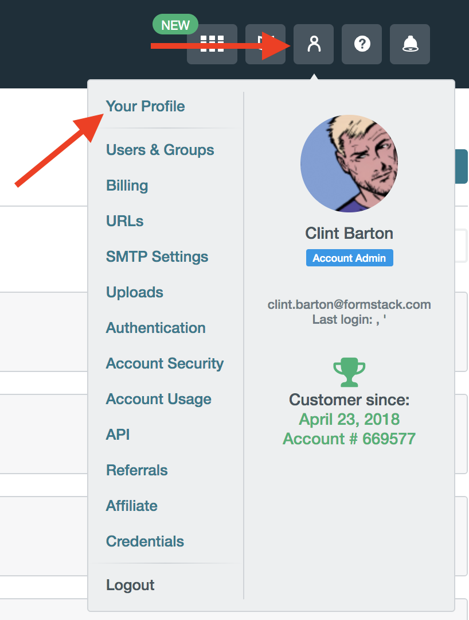
Task: Choose Credentials from the menu
Action: [145, 541]
